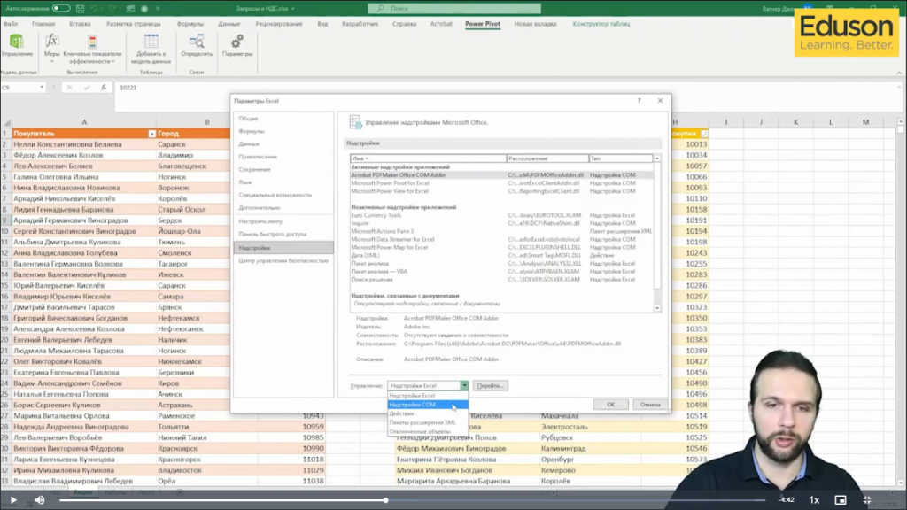
Task: Open the Управление combo box arrow
Action: 464,386
